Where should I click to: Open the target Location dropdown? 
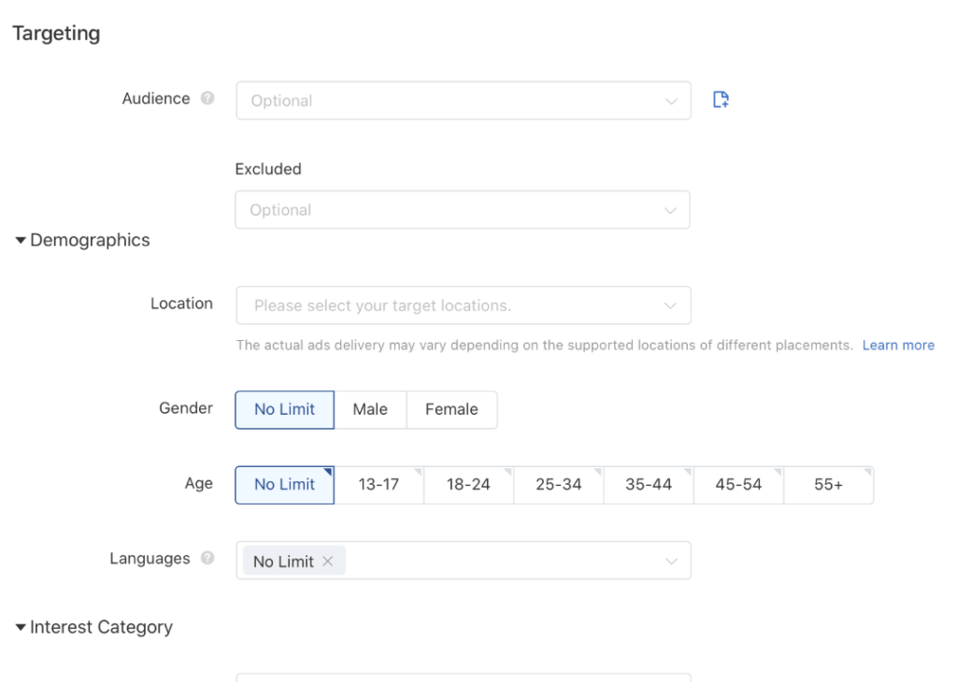(x=463, y=305)
